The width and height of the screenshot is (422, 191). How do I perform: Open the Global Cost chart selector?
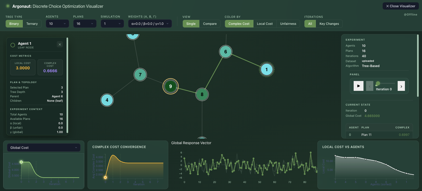click(44, 148)
